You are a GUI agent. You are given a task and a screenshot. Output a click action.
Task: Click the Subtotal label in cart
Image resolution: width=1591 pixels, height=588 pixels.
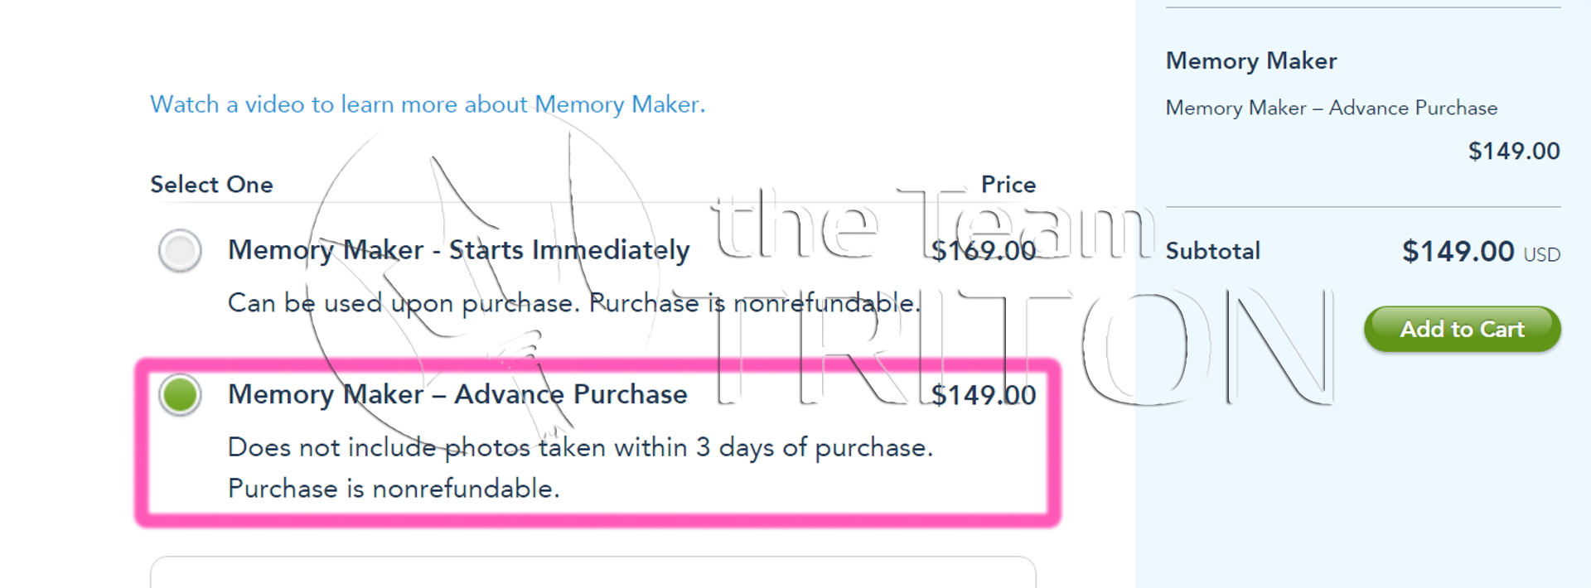click(x=1212, y=251)
